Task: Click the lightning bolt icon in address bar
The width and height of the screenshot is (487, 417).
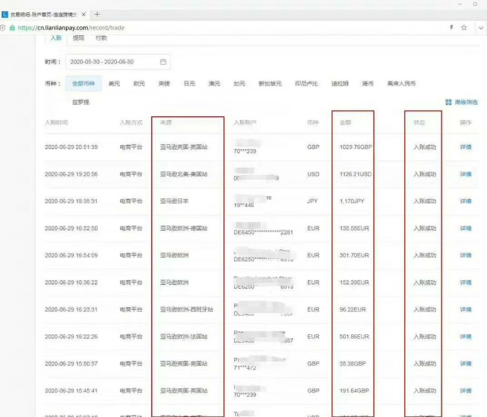Action: 452,27
